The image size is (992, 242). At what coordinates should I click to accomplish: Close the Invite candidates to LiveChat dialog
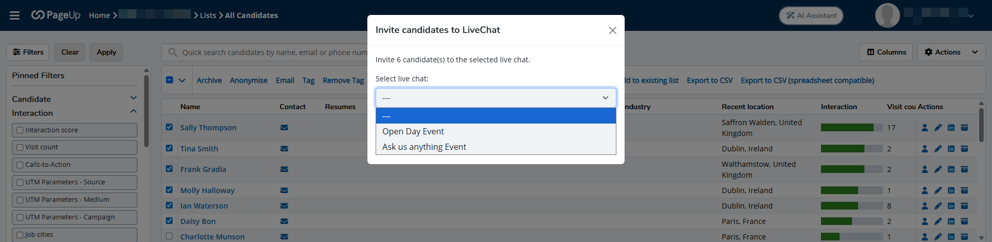point(612,30)
